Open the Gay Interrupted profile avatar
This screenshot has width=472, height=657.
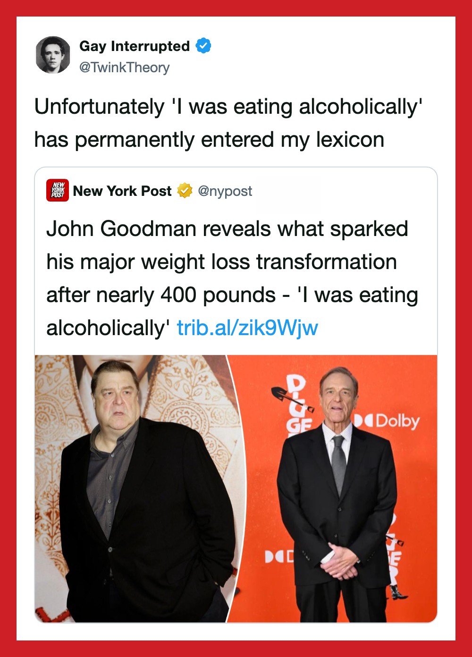pyautogui.click(x=53, y=55)
